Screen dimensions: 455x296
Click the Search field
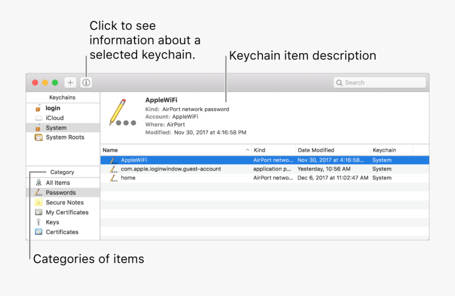tap(380, 83)
